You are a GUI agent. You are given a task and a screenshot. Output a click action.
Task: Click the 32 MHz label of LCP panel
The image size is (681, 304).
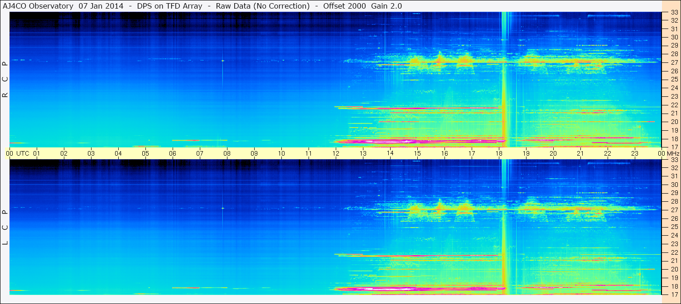(x=674, y=168)
